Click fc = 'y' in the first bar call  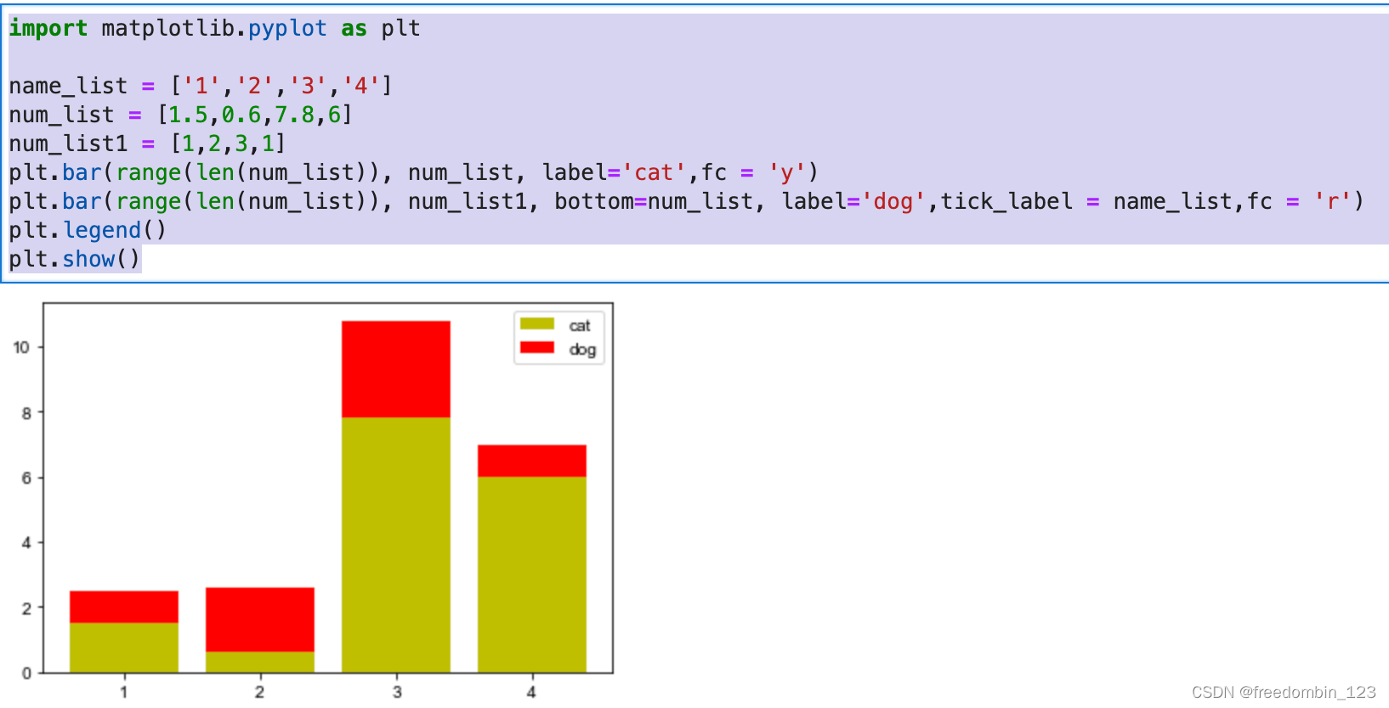point(753,172)
